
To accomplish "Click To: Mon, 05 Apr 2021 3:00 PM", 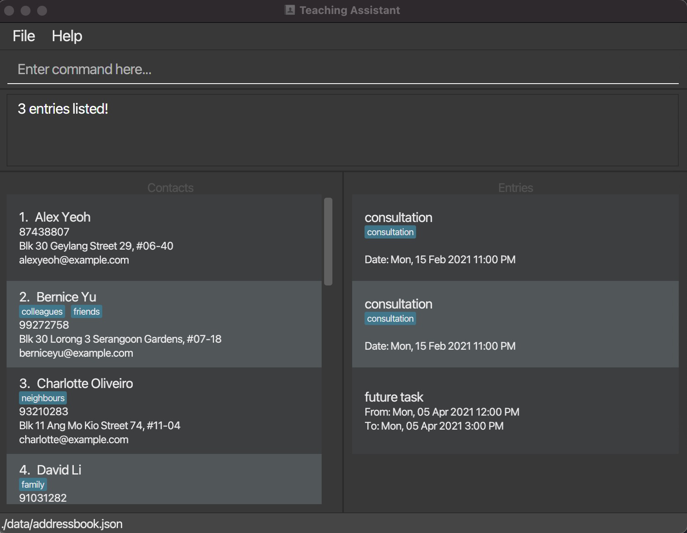I will (x=434, y=426).
